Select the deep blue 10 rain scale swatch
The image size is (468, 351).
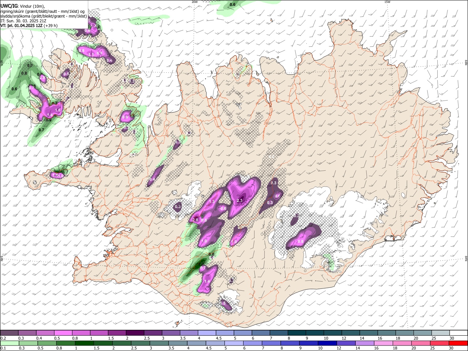327,343
